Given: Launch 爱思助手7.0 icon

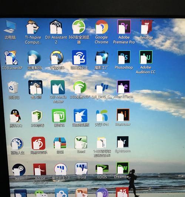Looking at the screenshot, I should coord(61,169).
